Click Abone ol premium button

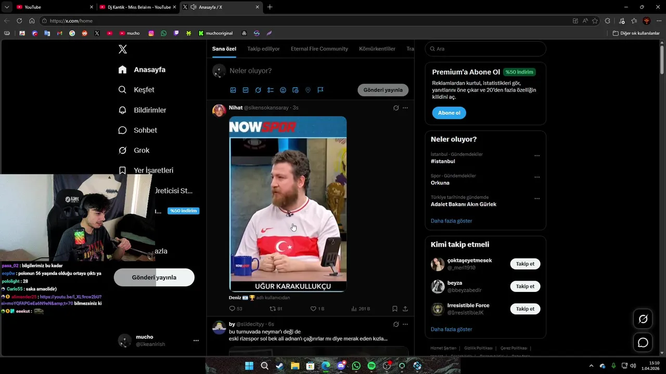click(449, 113)
